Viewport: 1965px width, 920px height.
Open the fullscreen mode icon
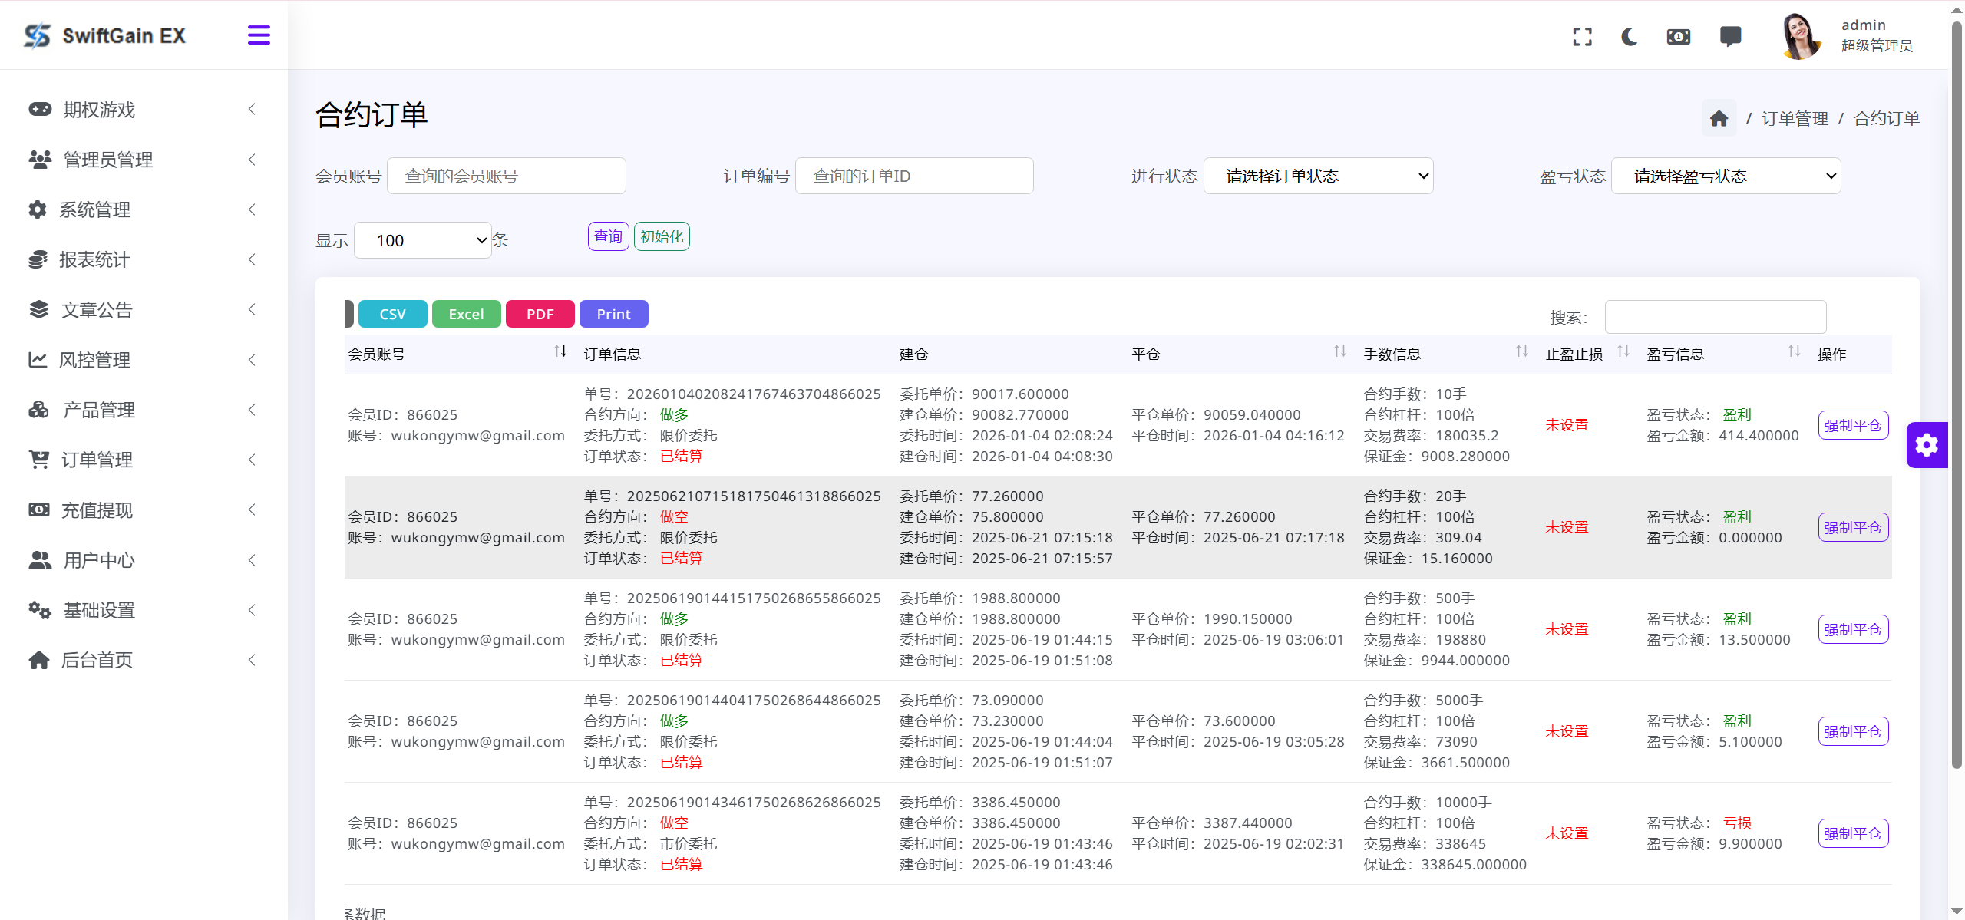click(1582, 36)
